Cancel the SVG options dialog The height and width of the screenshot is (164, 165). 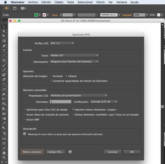tap(112, 152)
